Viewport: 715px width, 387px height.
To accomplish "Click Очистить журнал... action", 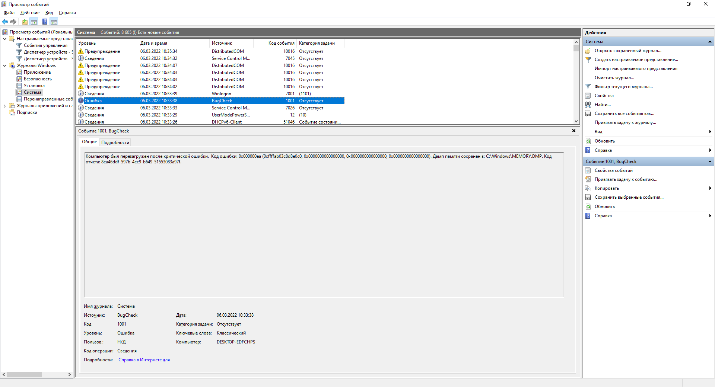I will tap(614, 78).
